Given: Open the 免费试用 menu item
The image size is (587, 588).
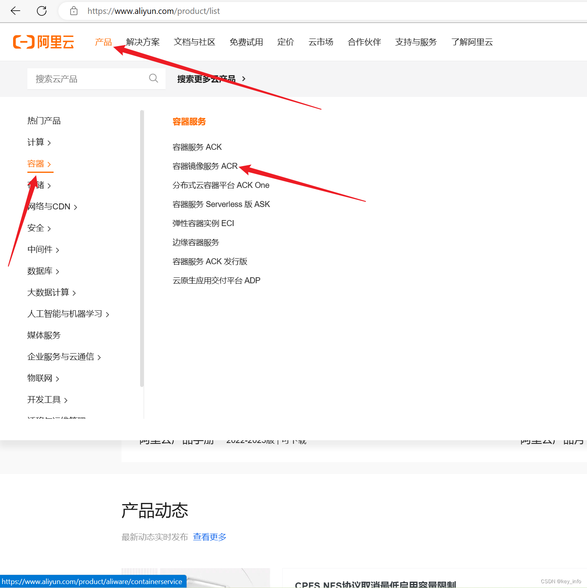Looking at the screenshot, I should pyautogui.click(x=246, y=42).
